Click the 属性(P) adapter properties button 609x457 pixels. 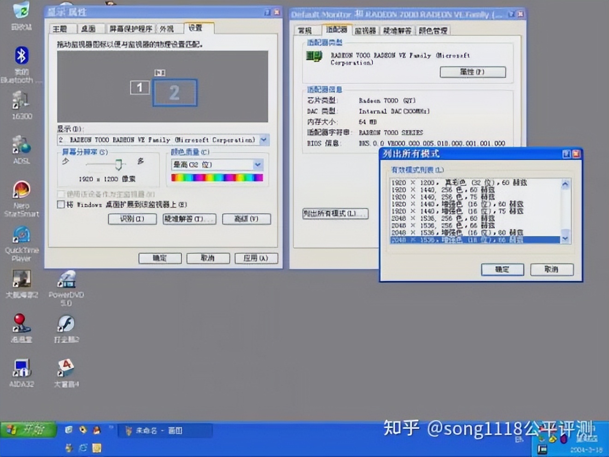473,72
